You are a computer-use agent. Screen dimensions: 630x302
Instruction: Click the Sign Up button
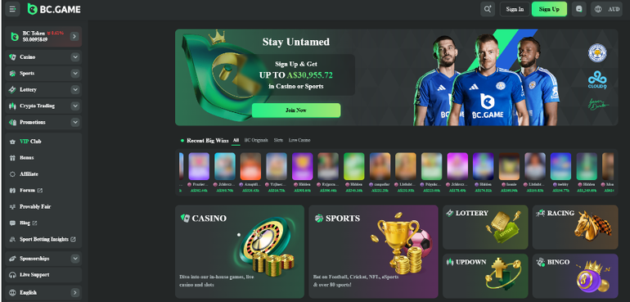549,9
